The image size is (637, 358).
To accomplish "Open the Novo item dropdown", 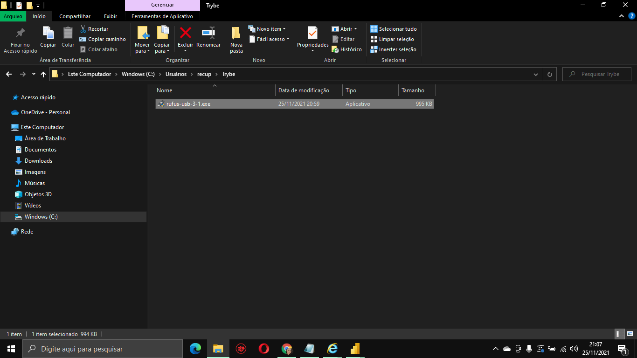I will 267,29.
